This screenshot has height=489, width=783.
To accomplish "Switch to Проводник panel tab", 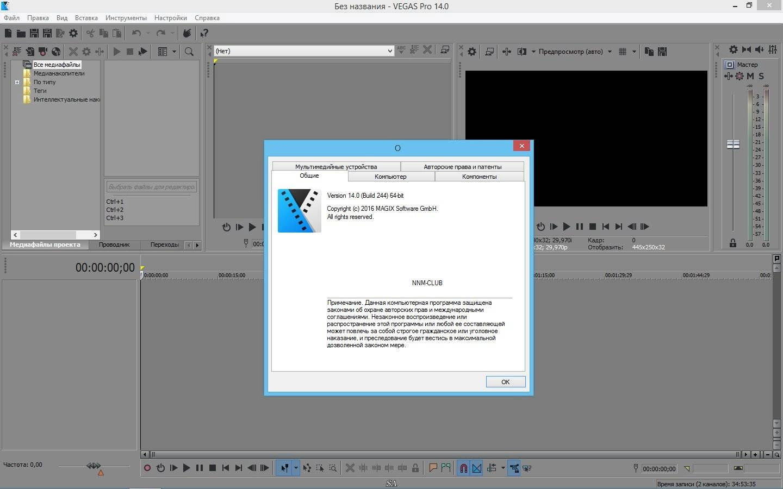I will point(114,244).
